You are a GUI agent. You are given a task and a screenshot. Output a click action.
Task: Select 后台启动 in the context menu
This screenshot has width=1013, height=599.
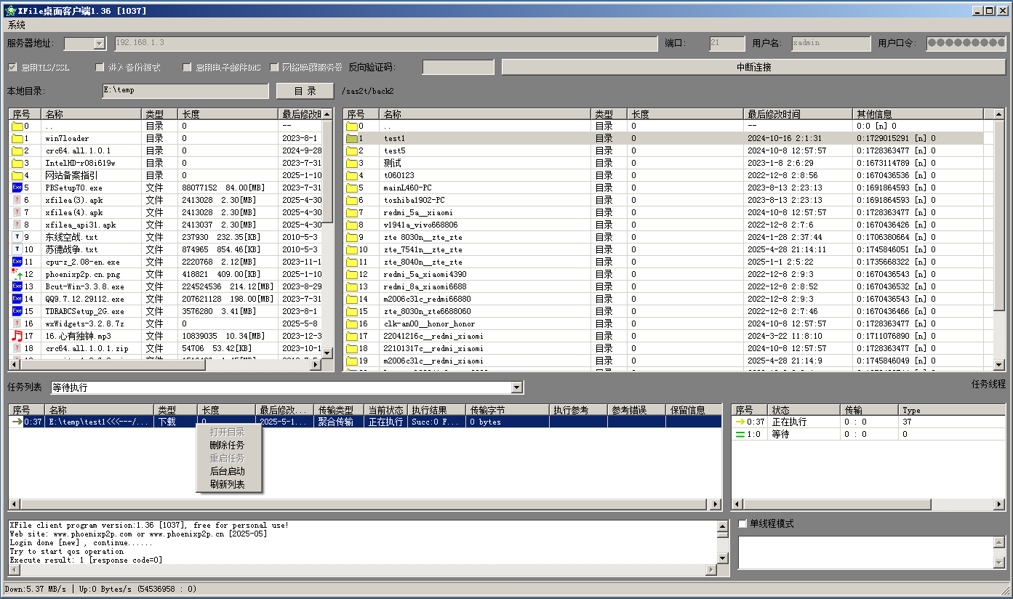227,471
